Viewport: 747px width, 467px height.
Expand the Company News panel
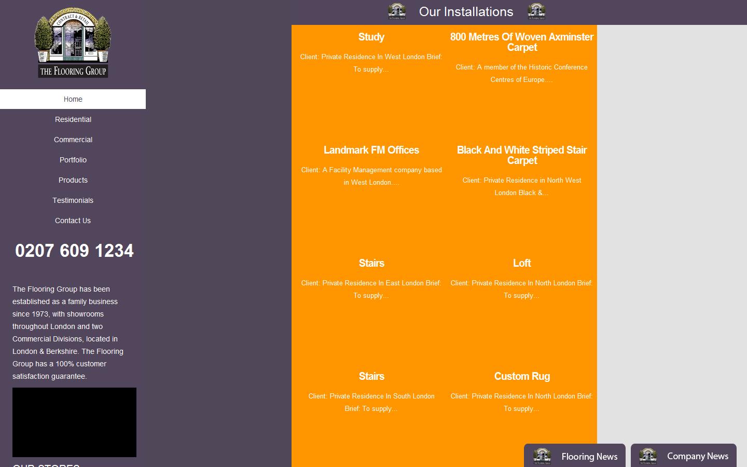pos(697,456)
